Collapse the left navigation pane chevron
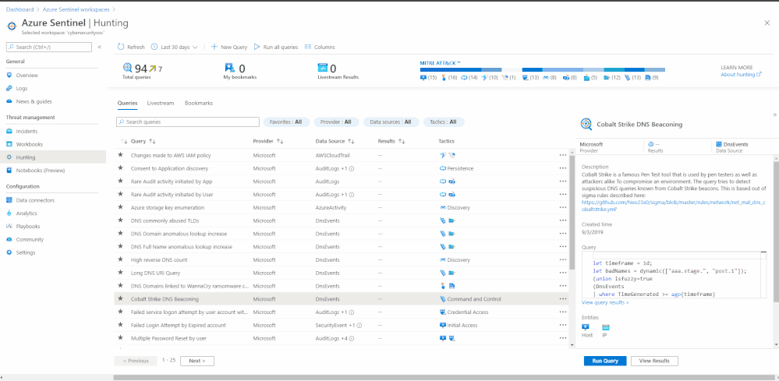Viewport: 779px width, 381px height. (x=99, y=47)
